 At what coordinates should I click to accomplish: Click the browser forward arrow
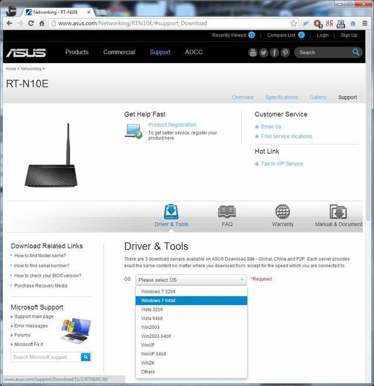click(x=20, y=23)
